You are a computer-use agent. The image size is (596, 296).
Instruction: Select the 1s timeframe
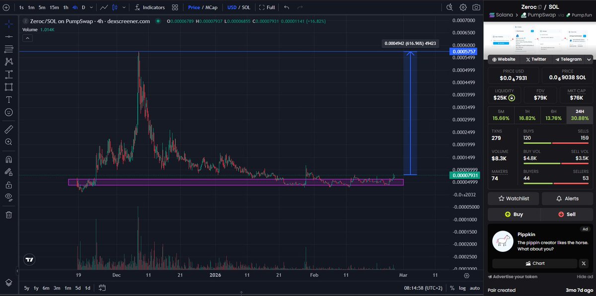click(21, 7)
